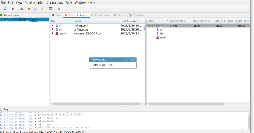Viewport: 254px width, 133px height.
Task: Click the unset value under Max Lock Time
Action: coord(219,26)
